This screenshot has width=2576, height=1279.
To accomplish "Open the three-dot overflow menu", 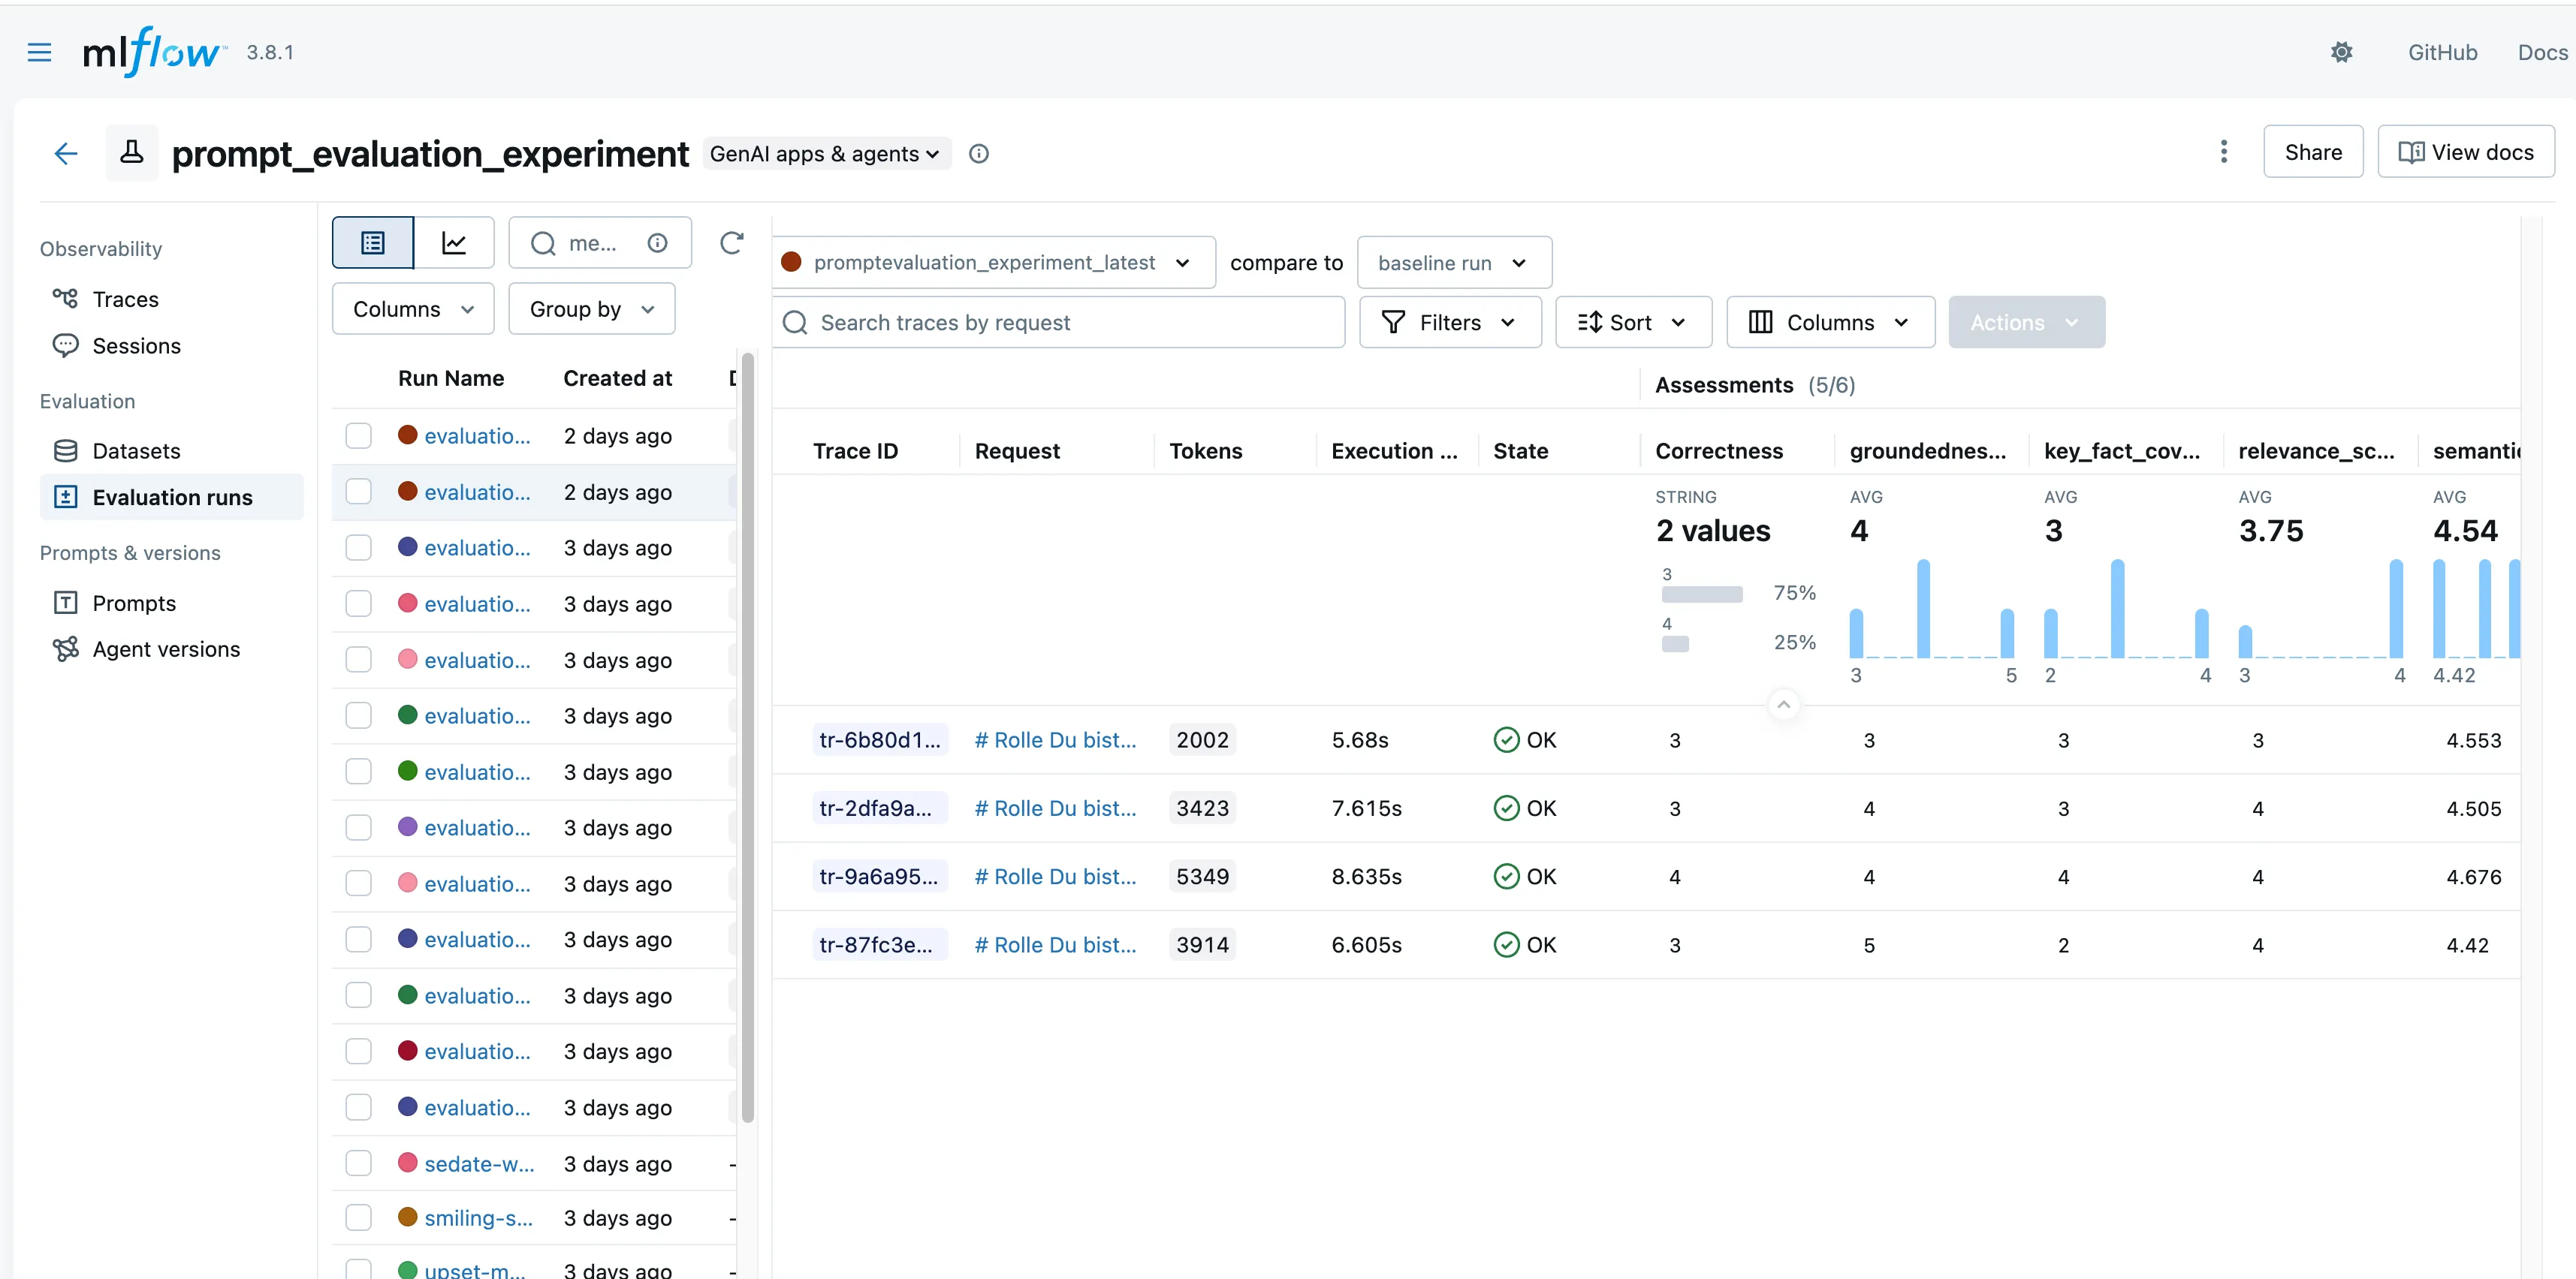I will [x=2223, y=152].
